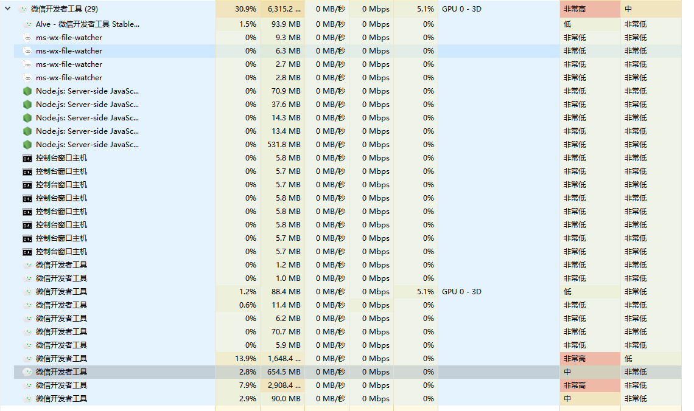Click the 微信开发者工具 icon in the 90.0 MB row

(28, 399)
